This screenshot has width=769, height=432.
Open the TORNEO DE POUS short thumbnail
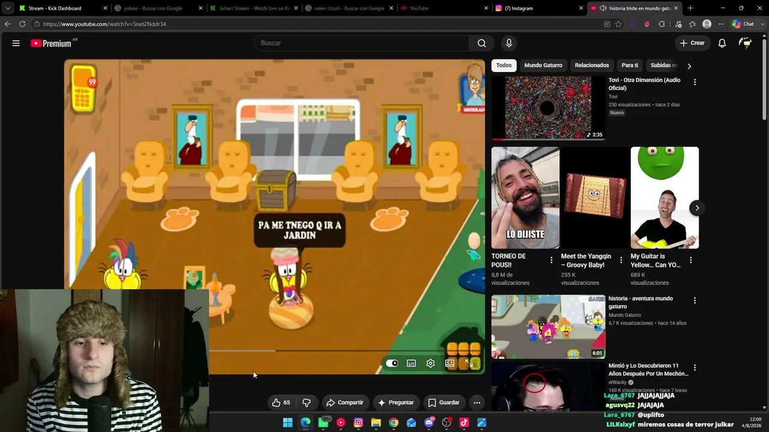pos(525,197)
